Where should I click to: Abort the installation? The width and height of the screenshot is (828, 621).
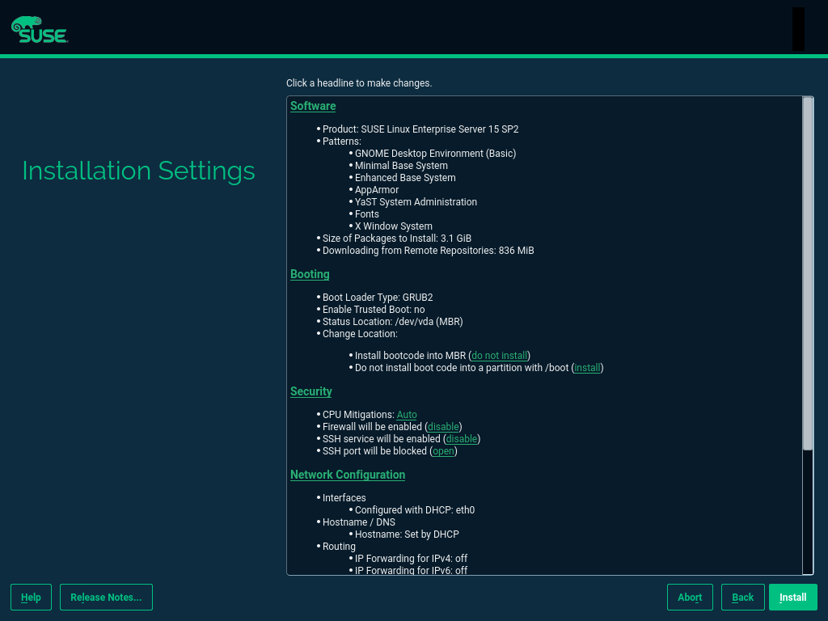click(690, 598)
